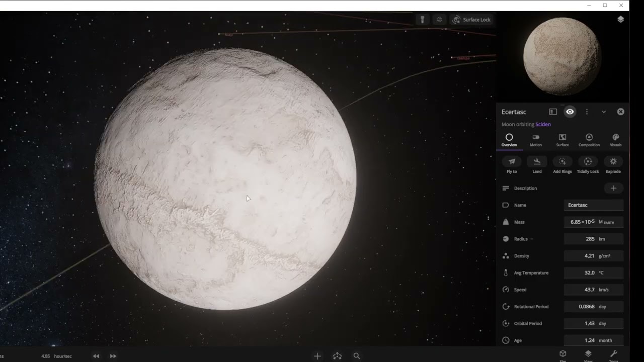Open the View menu

pos(588,355)
